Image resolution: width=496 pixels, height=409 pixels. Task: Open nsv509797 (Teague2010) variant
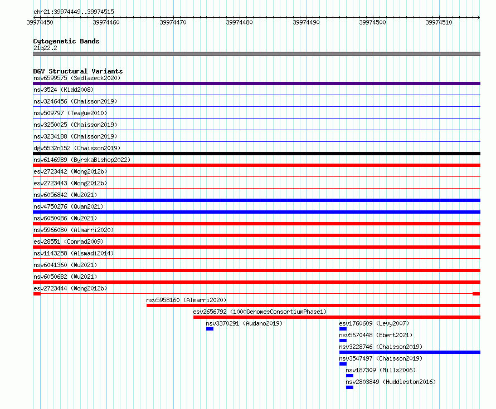tap(70, 113)
